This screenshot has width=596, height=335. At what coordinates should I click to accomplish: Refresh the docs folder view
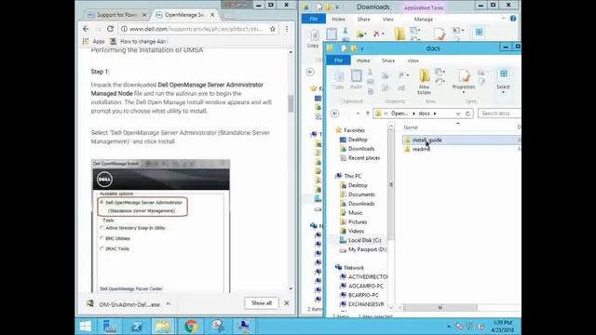(x=467, y=114)
